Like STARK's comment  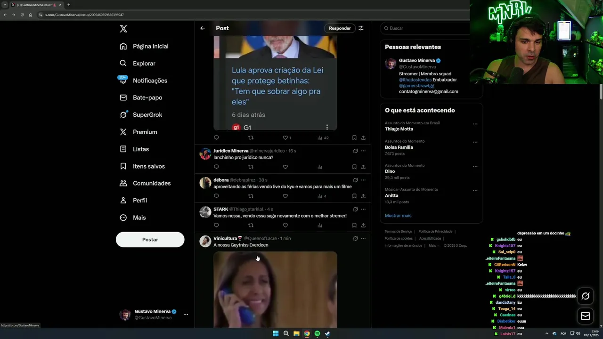tap(285, 225)
